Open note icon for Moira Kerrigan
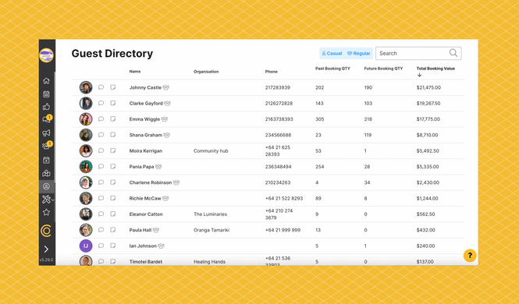Image resolution: width=519 pixels, height=304 pixels. coord(113,150)
